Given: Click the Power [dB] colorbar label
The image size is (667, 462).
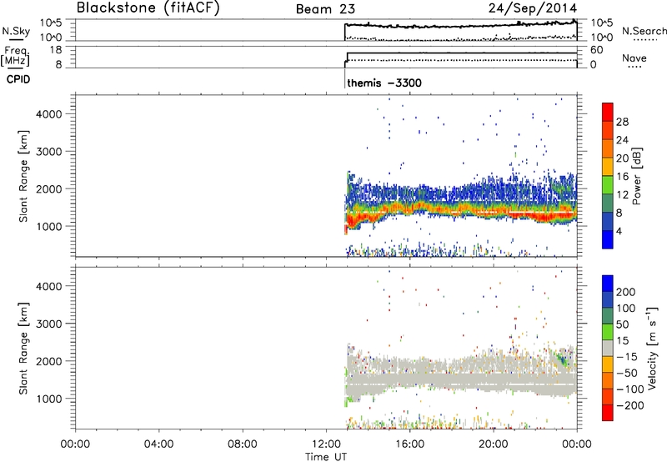Looking at the screenshot, I should 637,176.
